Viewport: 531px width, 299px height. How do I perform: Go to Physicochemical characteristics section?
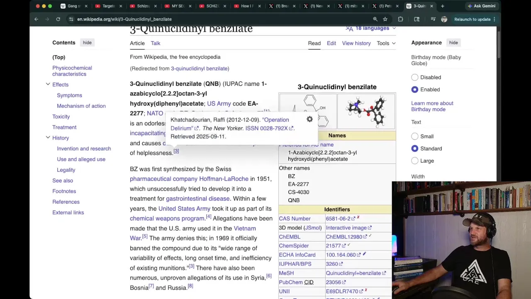72,71
